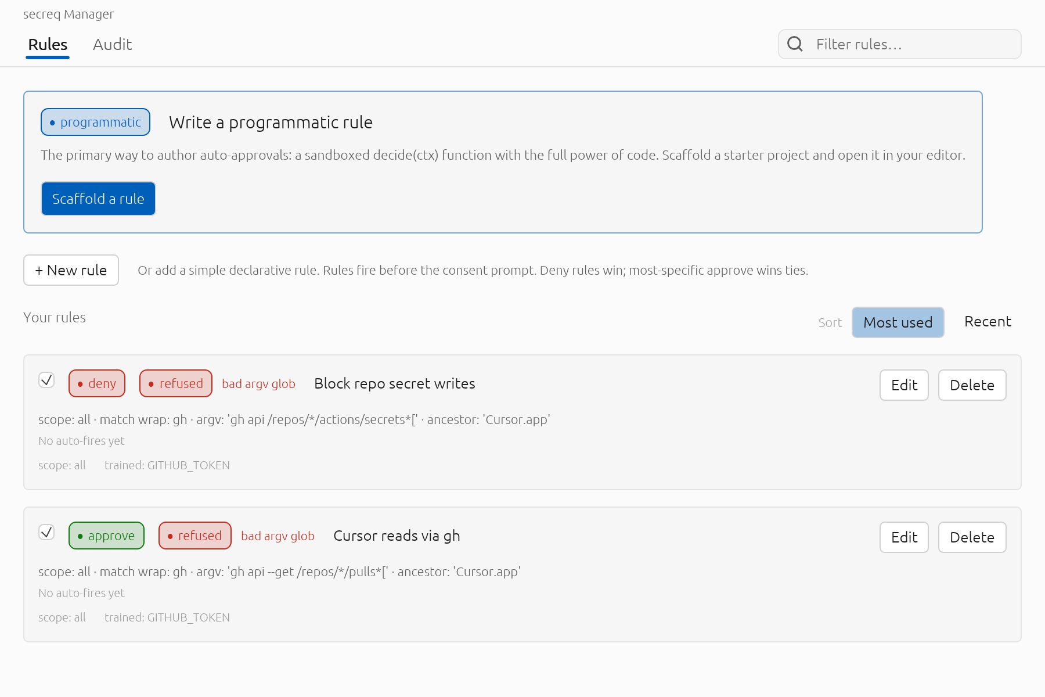
Task: Click the 'Write a programmatic rule' heading
Action: pyautogui.click(x=271, y=123)
